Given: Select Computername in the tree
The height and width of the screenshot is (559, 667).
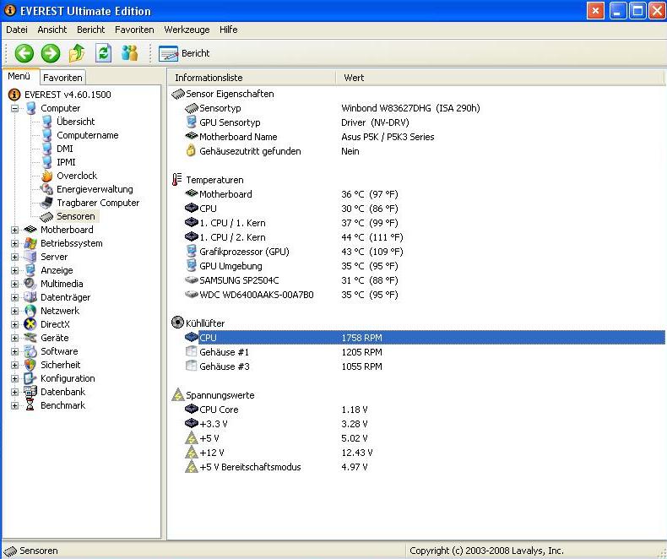Looking at the screenshot, I should point(88,135).
